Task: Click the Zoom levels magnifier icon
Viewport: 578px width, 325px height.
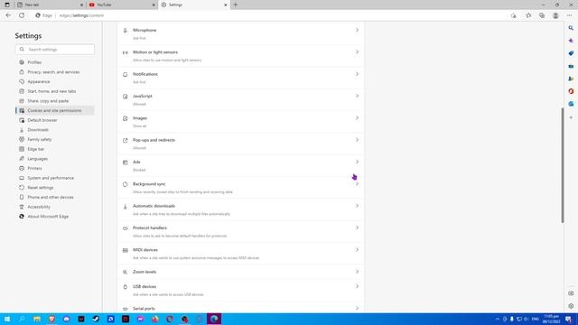Action: coord(125,272)
